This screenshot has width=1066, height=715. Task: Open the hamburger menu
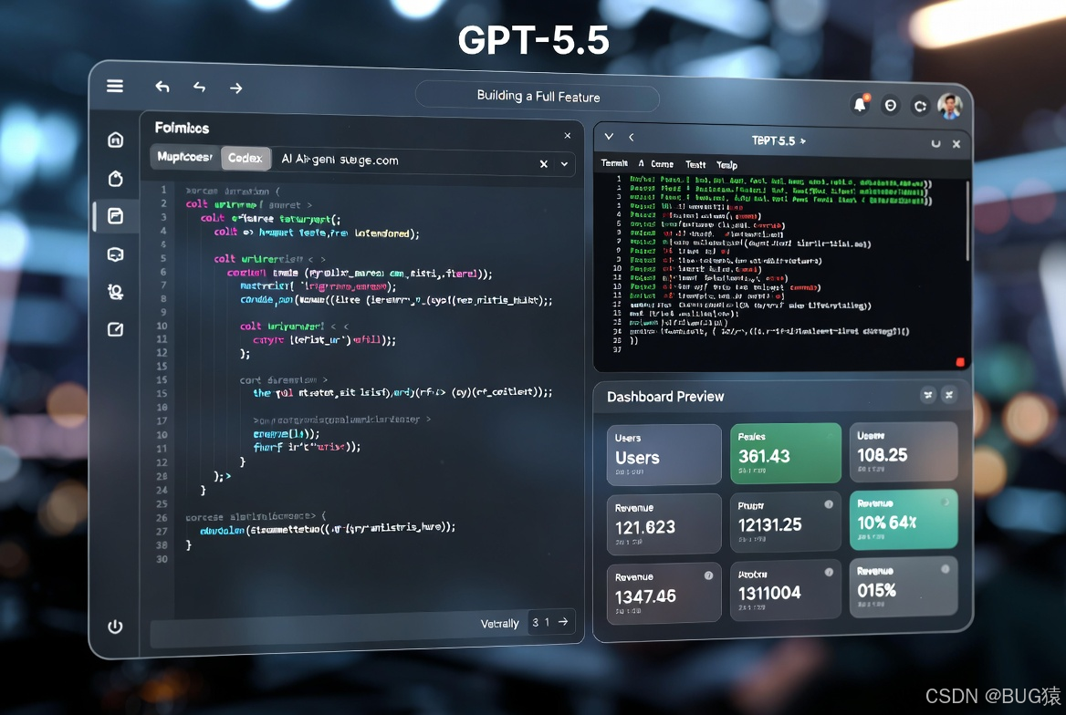click(115, 86)
